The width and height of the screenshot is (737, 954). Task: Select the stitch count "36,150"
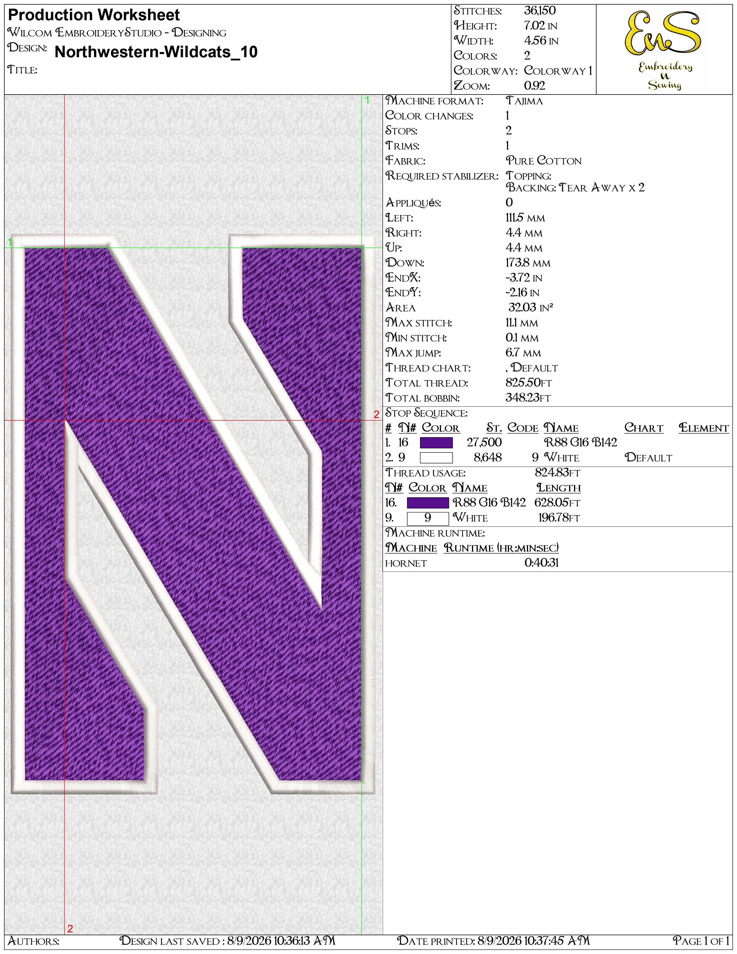point(540,10)
